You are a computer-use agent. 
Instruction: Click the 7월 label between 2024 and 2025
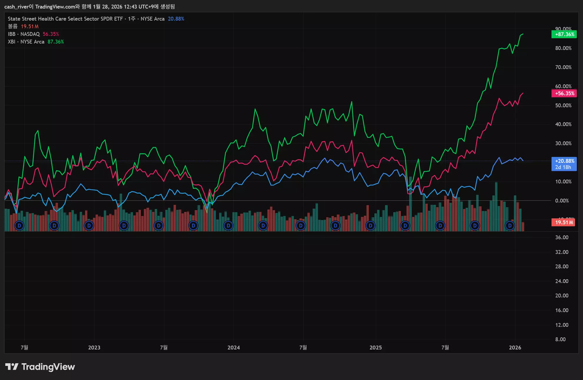(x=303, y=348)
